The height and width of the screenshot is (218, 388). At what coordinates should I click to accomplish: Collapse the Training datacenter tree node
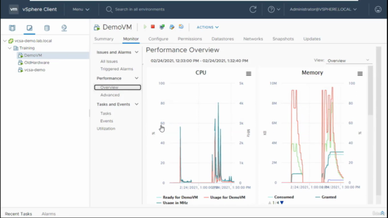10,48
